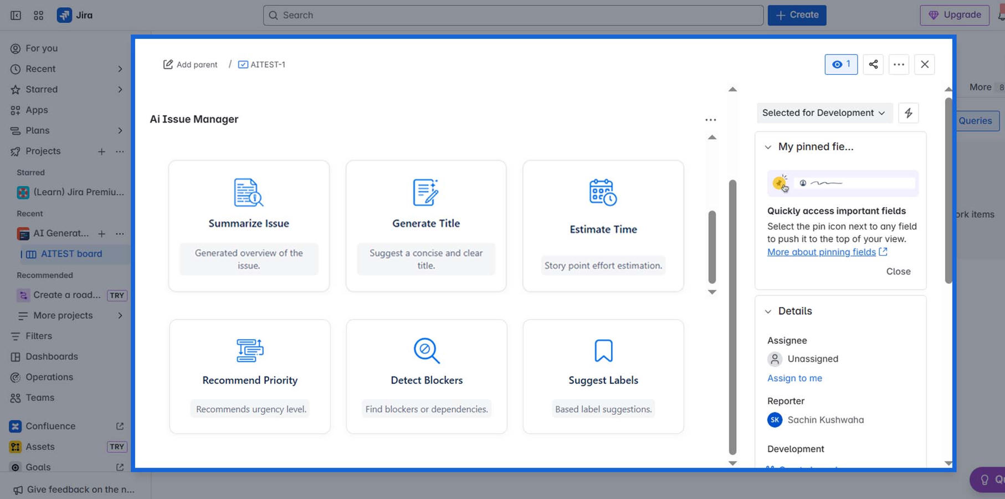Expand the Plans menu chevron
Image resolution: width=1005 pixels, height=499 pixels.
click(x=120, y=130)
